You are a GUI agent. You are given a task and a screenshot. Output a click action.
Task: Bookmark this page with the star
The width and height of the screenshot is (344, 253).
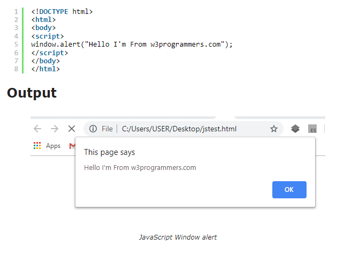(274, 129)
